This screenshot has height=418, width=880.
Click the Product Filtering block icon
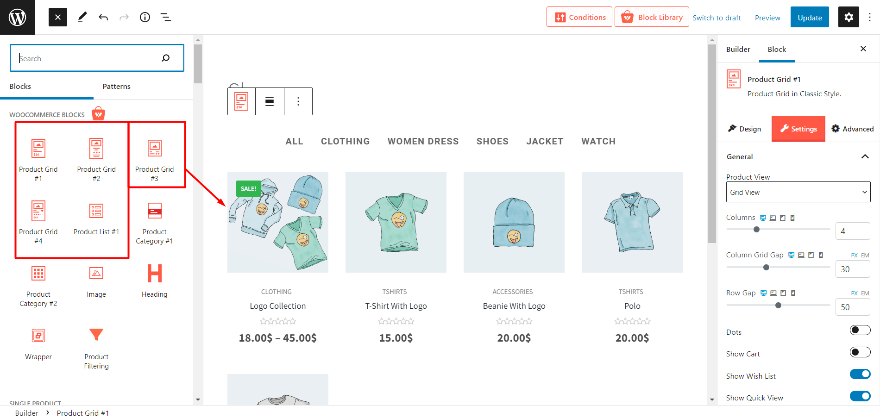[x=96, y=334]
